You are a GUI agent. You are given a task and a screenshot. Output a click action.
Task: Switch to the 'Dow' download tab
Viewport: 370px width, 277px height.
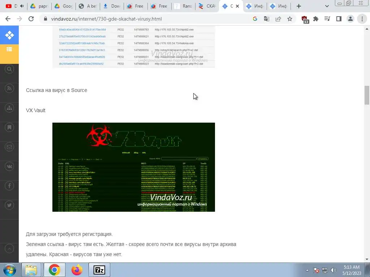click(112, 6)
